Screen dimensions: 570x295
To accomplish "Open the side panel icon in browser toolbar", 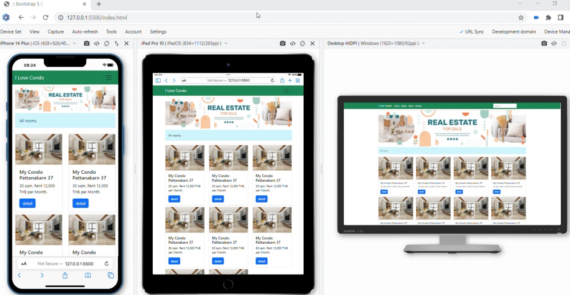I will (561, 18).
